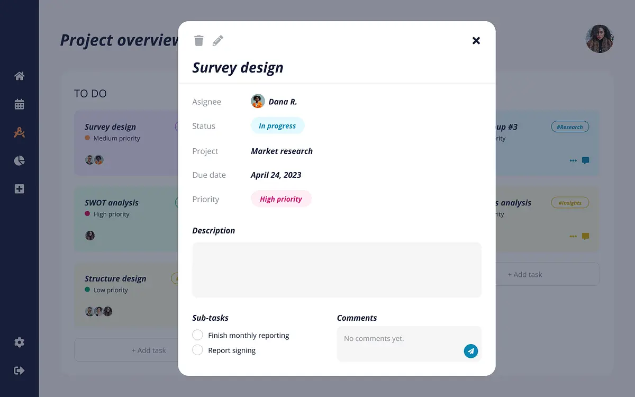
Task: Open the 'High priority' priority selector
Action: tap(280, 199)
